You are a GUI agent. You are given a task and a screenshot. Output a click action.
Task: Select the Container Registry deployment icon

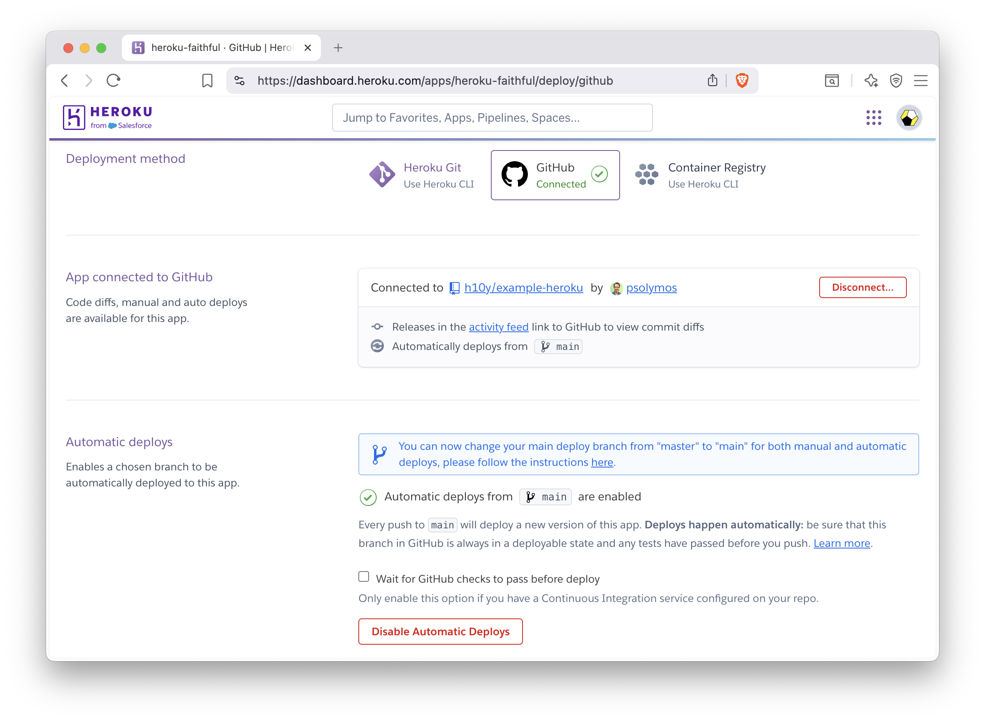click(646, 174)
